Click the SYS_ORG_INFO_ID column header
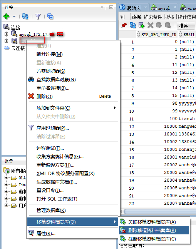The width and height of the screenshot is (196, 249). (157, 35)
